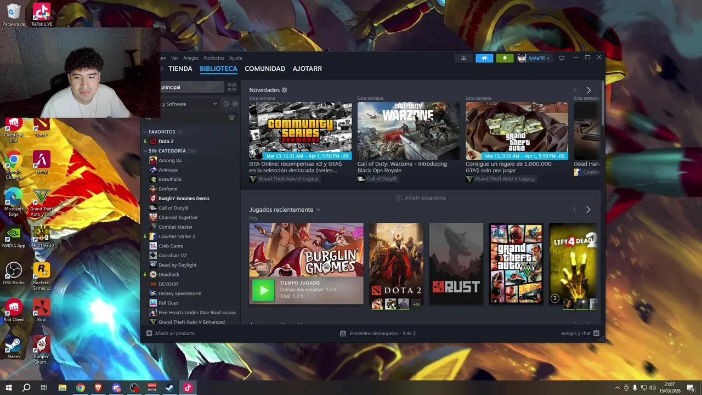Image resolution: width=702 pixels, height=395 pixels.
Task: Open Call of Duty Warzone news headline
Action: point(402,167)
